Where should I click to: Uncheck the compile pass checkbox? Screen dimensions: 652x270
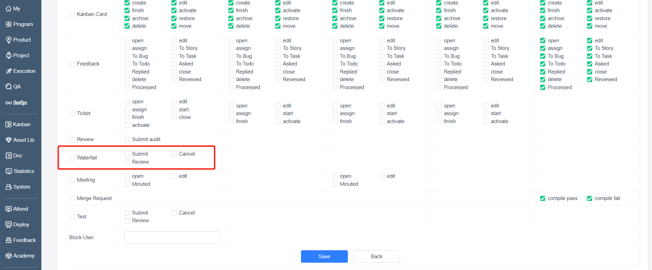543,199
